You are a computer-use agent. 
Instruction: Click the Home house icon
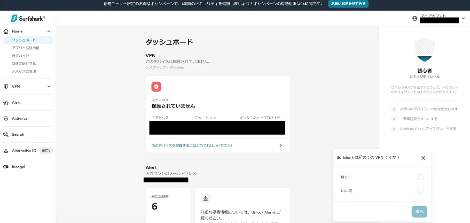click(6, 31)
